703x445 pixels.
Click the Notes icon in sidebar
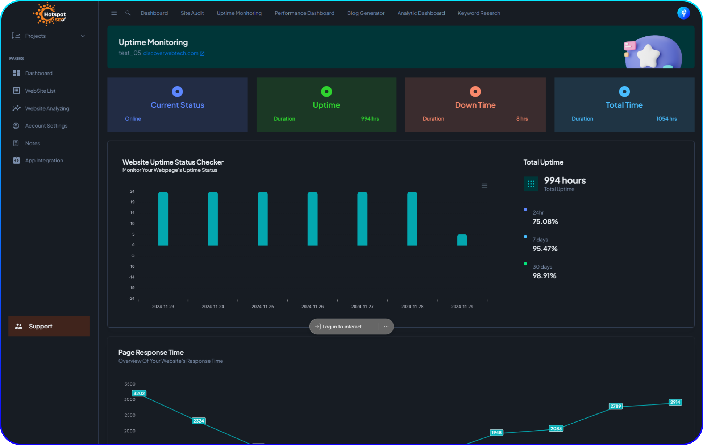point(16,142)
